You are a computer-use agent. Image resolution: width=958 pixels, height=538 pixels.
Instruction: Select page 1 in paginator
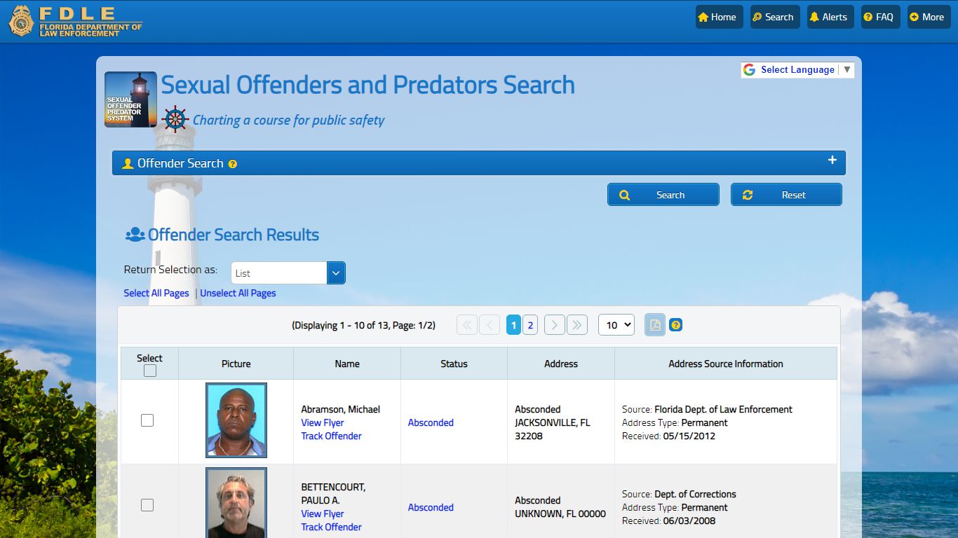513,325
